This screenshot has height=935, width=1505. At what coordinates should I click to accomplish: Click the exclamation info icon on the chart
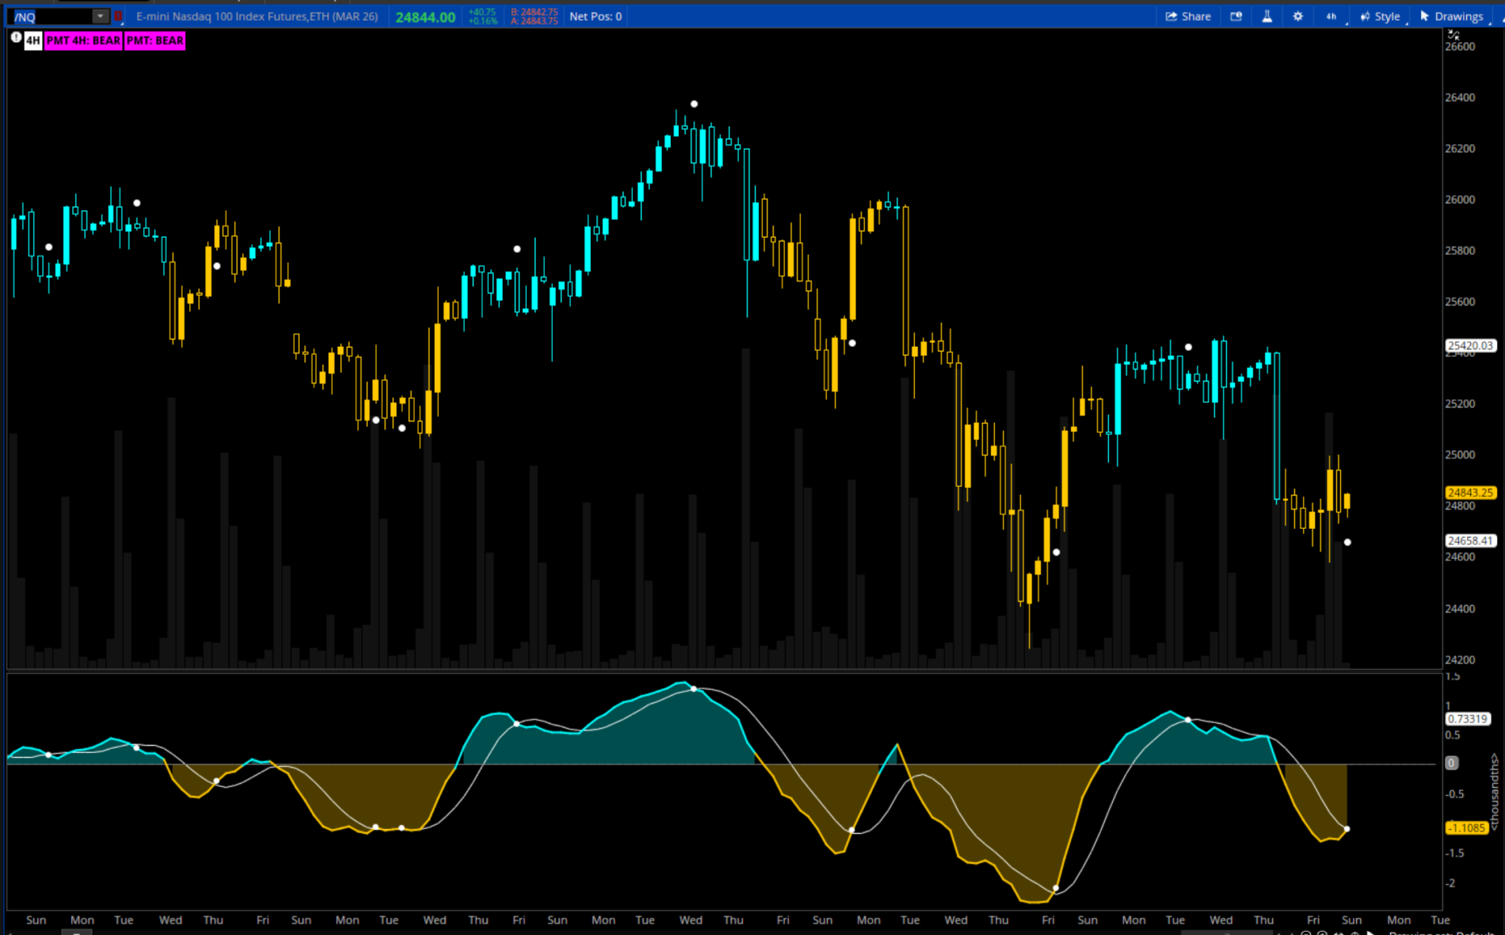tap(16, 38)
